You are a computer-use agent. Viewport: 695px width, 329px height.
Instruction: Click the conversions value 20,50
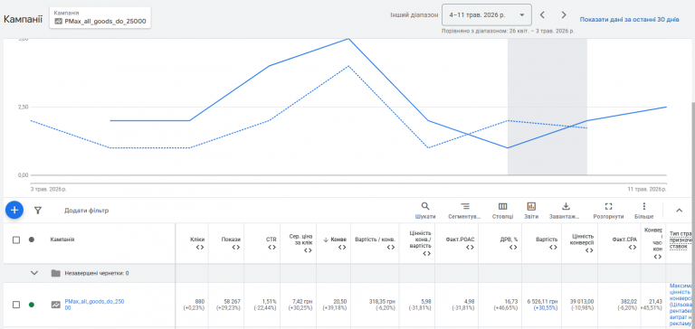coord(340,302)
